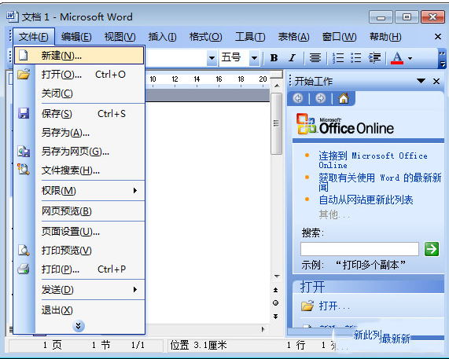Choose 网页预览(B) menu entry

click(79, 211)
